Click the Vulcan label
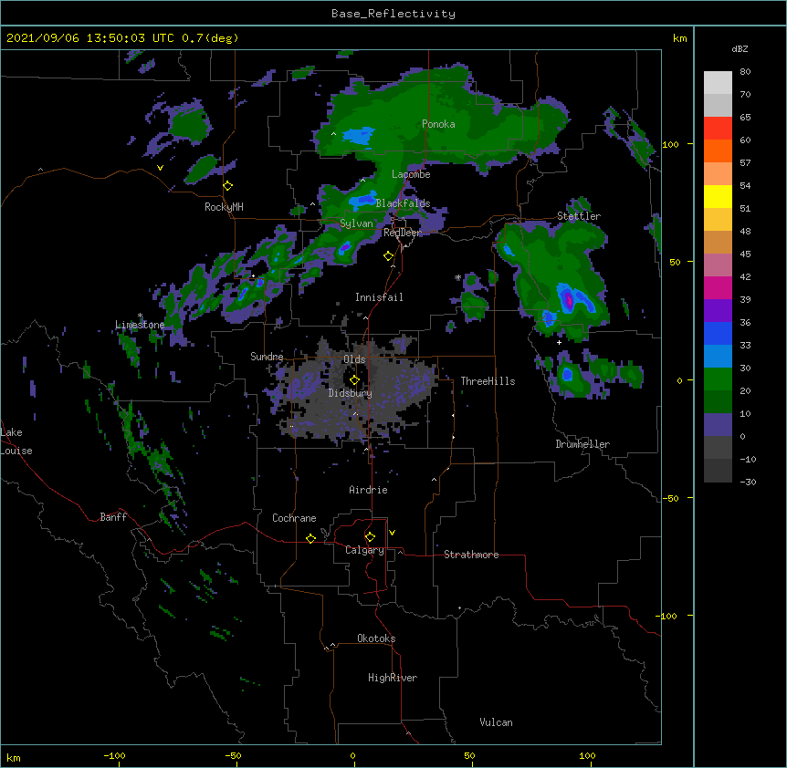 coord(496,722)
